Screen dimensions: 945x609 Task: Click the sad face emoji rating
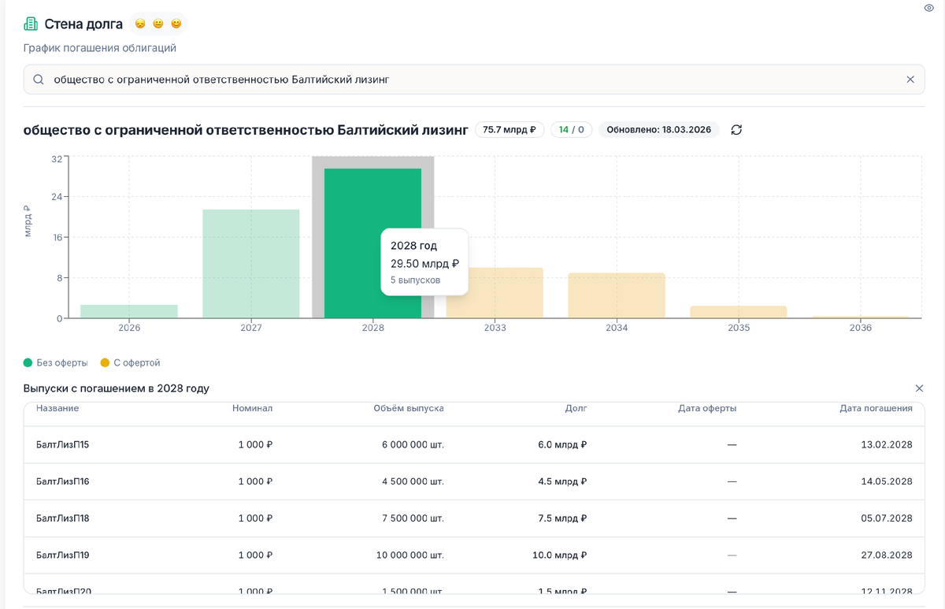click(x=140, y=24)
